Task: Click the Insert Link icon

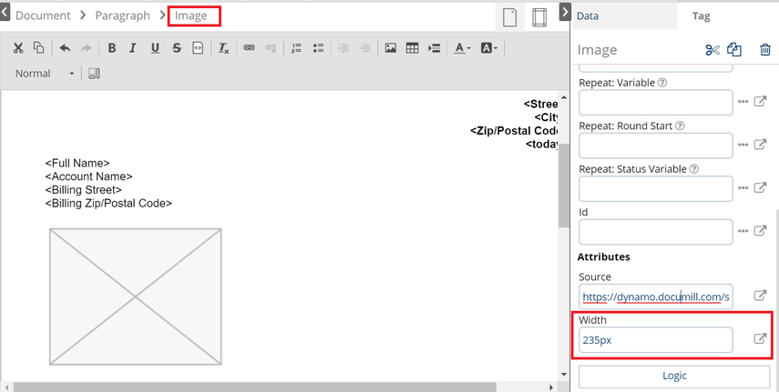Action: point(249,48)
